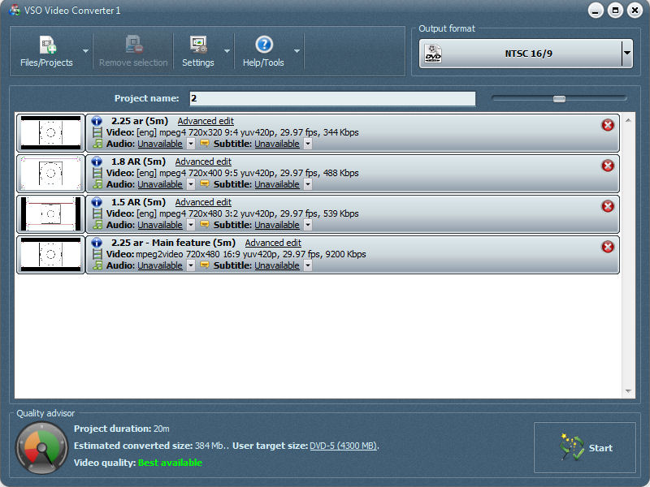Click the Start conversion button

click(584, 448)
